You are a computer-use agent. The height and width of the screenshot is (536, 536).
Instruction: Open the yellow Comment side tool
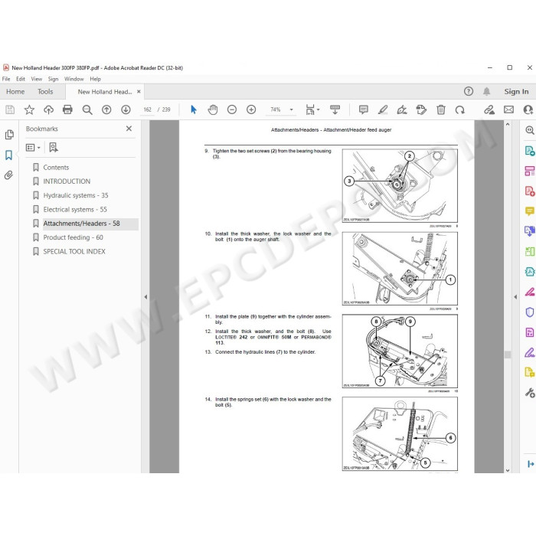530,211
